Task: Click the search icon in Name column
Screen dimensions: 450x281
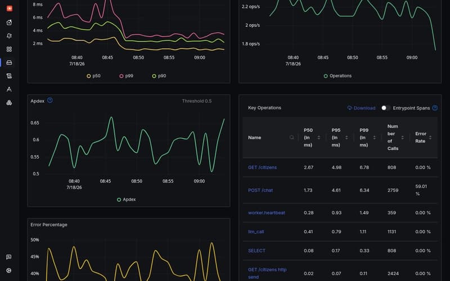Action: tap(292, 137)
